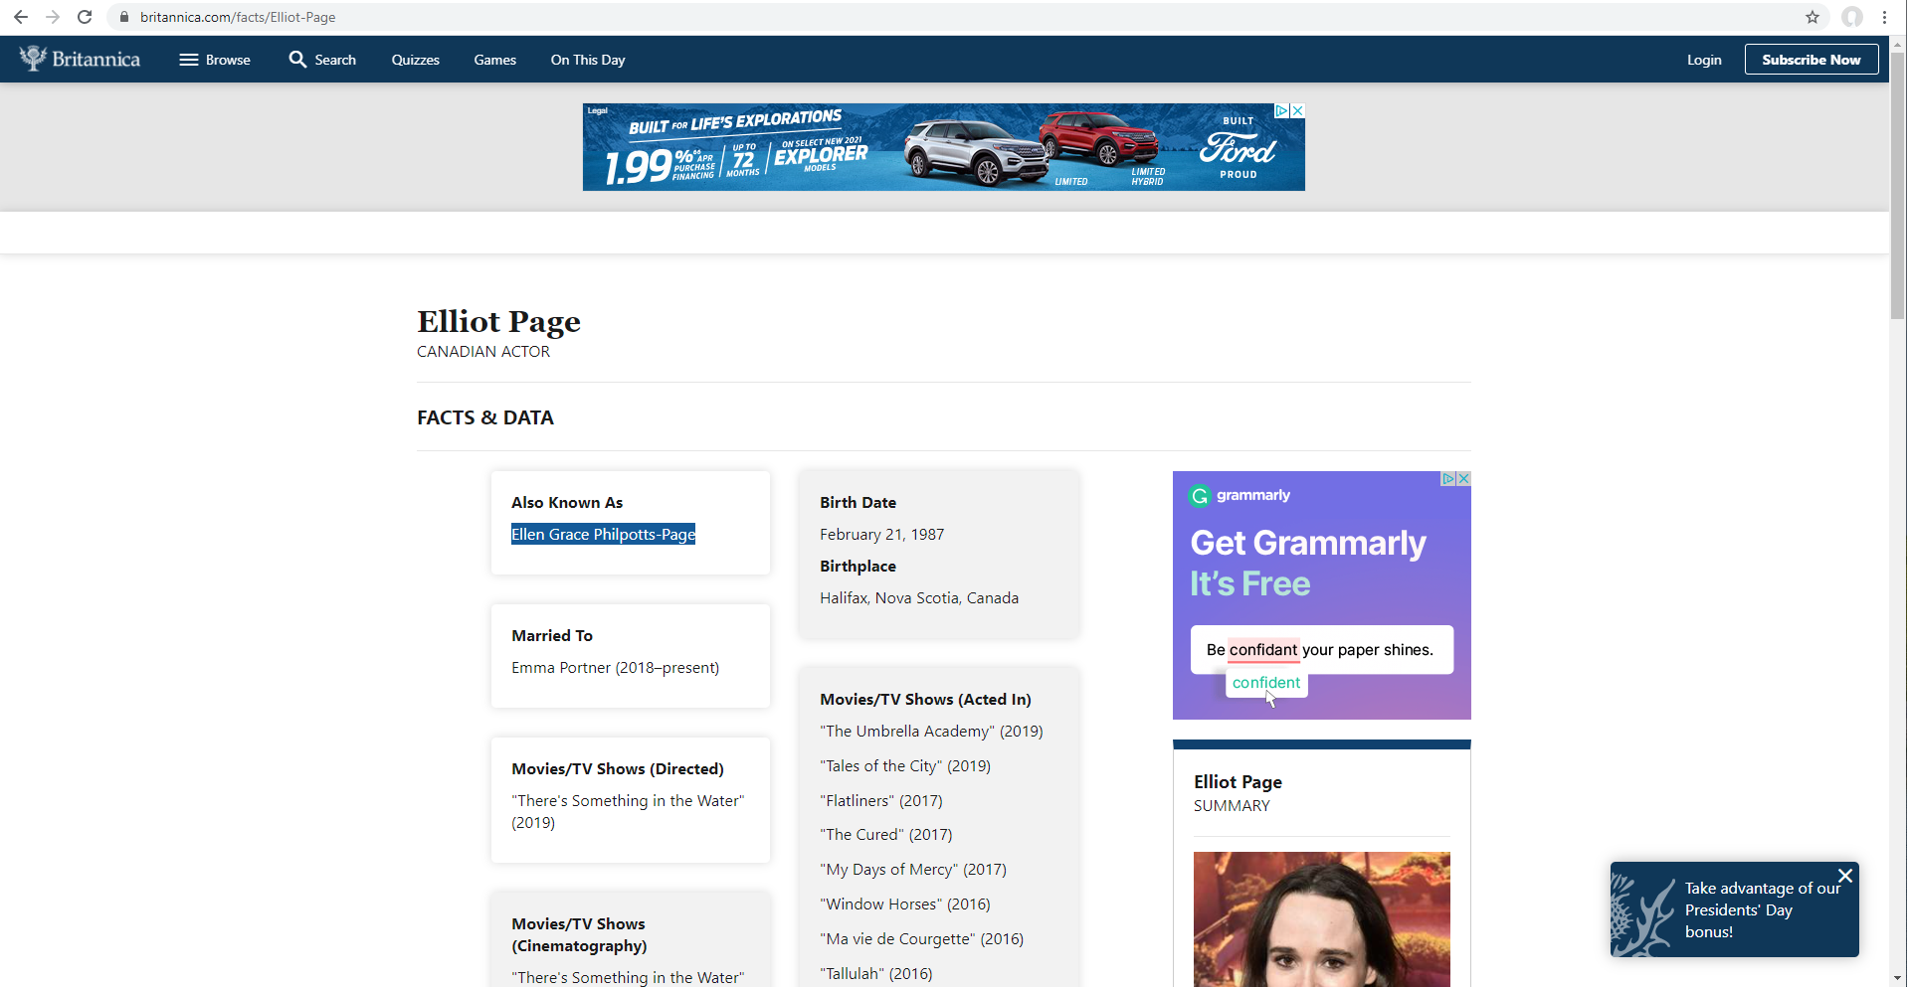Click the Elliot Page main heading

point(498,322)
